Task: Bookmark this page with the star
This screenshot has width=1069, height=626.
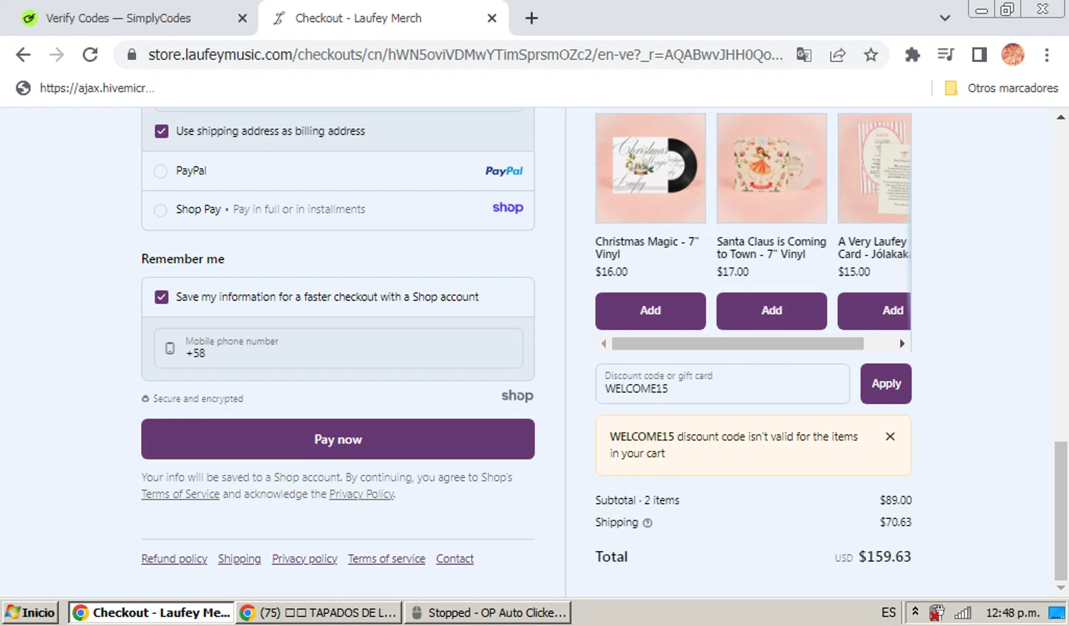Action: 871,55
